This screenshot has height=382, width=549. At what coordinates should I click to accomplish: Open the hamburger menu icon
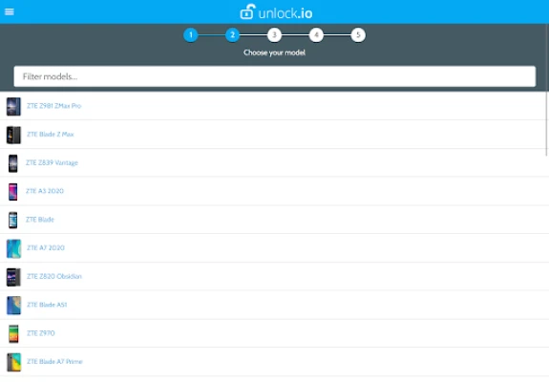(10, 11)
